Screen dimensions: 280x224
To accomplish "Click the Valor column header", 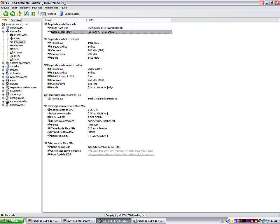I will [x=129, y=20].
